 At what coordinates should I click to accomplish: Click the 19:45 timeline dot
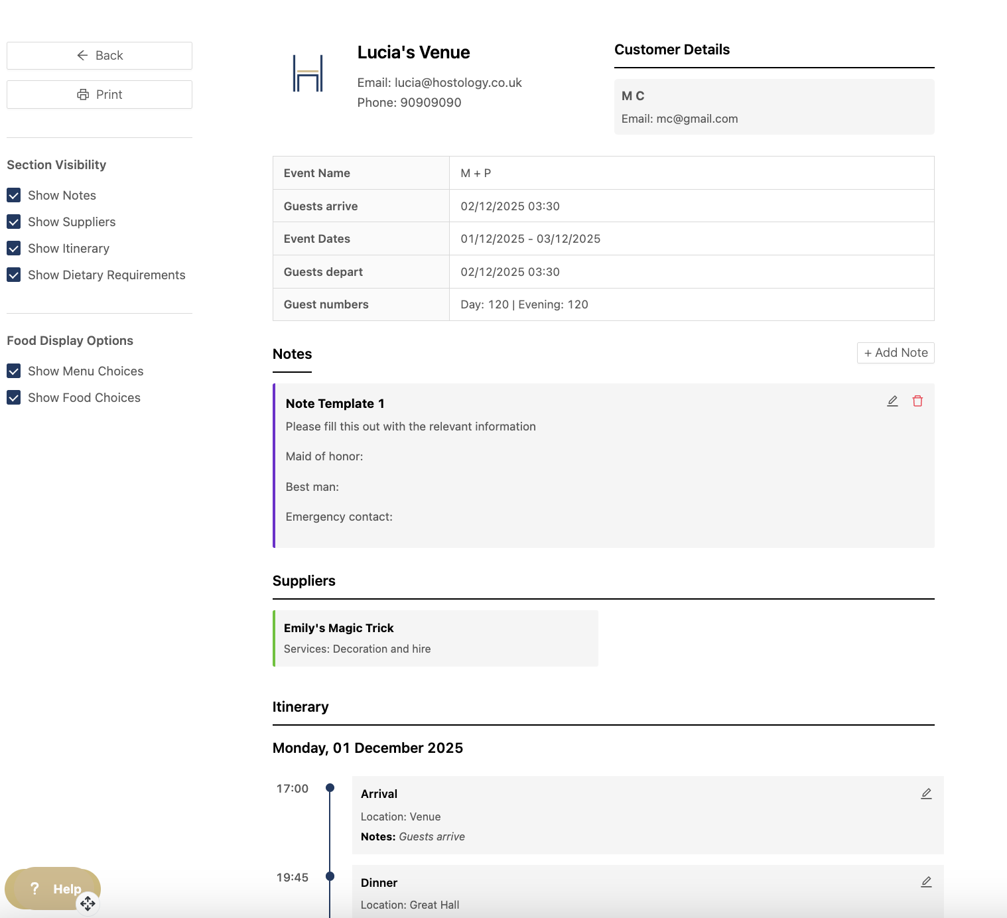click(x=330, y=876)
